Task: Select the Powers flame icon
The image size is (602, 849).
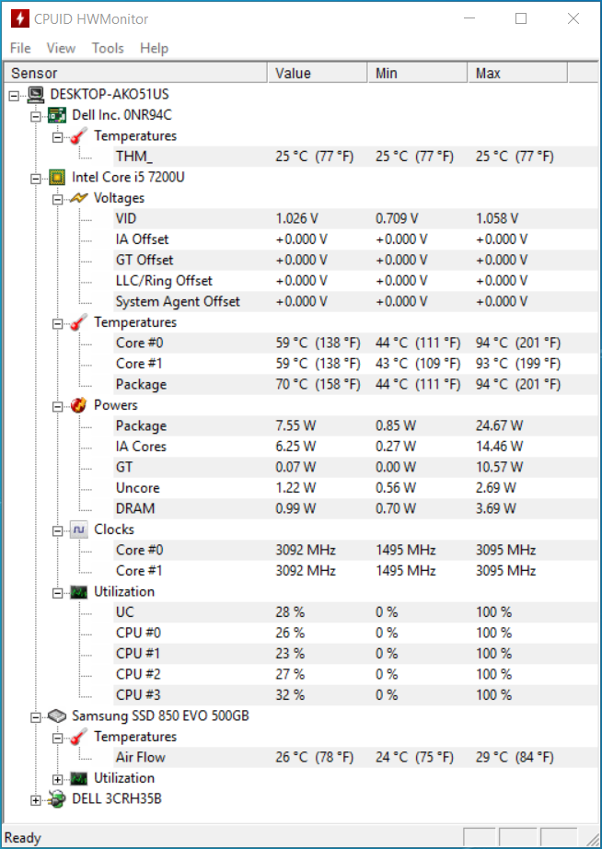Action: 78,405
